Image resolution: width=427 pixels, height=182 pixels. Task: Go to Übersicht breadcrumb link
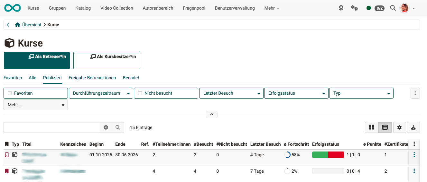click(x=32, y=25)
